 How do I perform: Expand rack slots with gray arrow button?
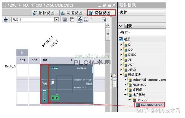coord(22,53)
